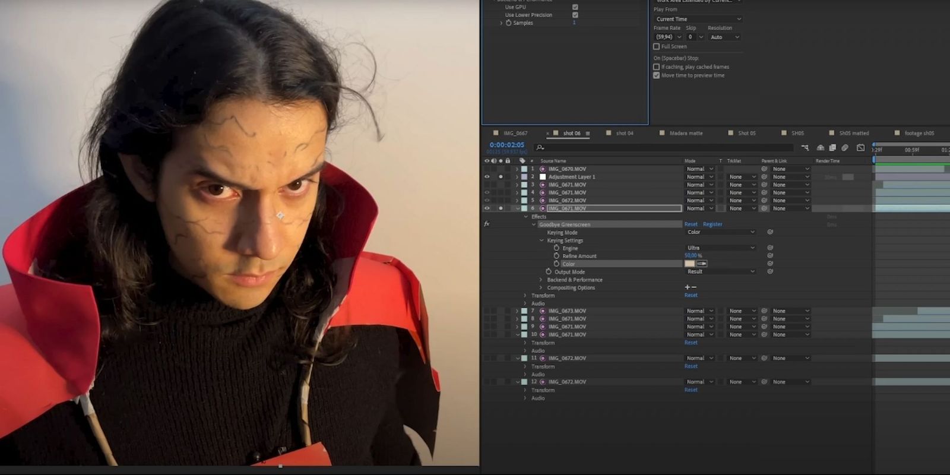The image size is (950, 475).
Task: Click the Output Mode stopwatch icon
Action: click(x=549, y=272)
